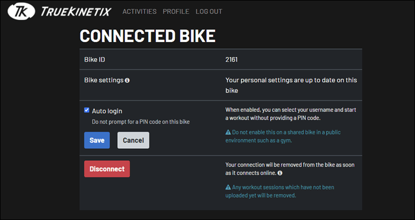
Task: Select the Bike ID value 2161
Action: 232,60
